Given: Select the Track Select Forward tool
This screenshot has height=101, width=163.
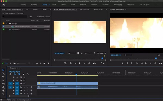Looking at the screenshot, I should 3,73.
